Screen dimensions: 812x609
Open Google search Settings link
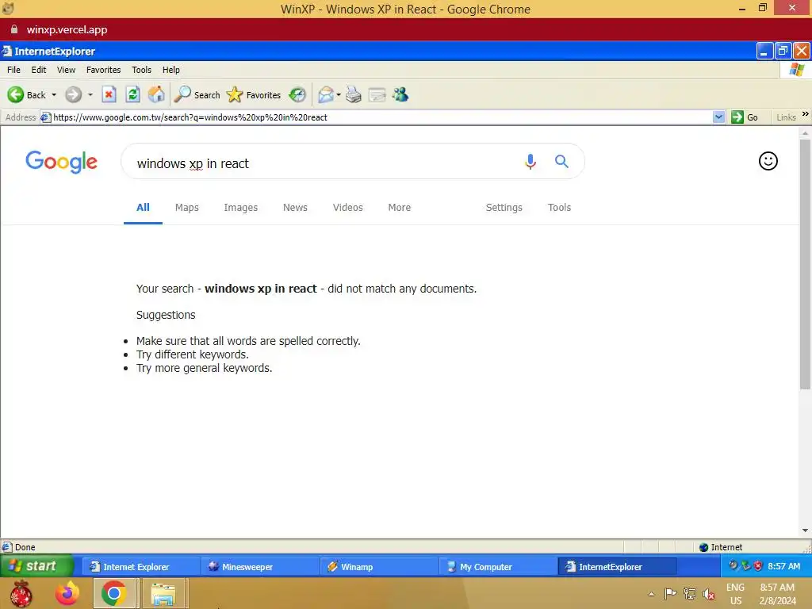504,208
